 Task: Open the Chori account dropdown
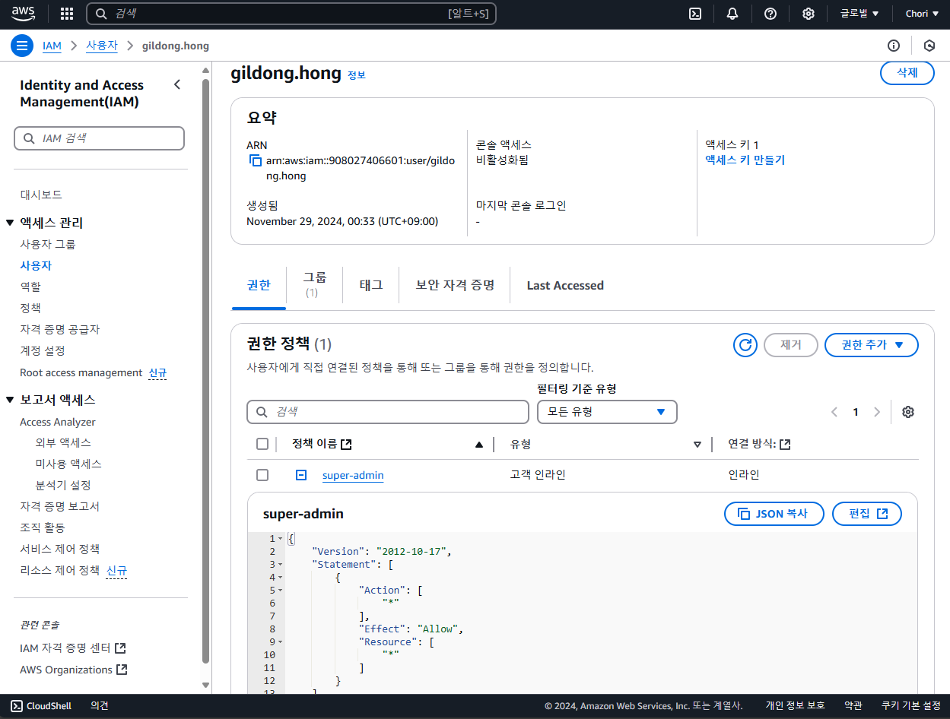coord(922,14)
